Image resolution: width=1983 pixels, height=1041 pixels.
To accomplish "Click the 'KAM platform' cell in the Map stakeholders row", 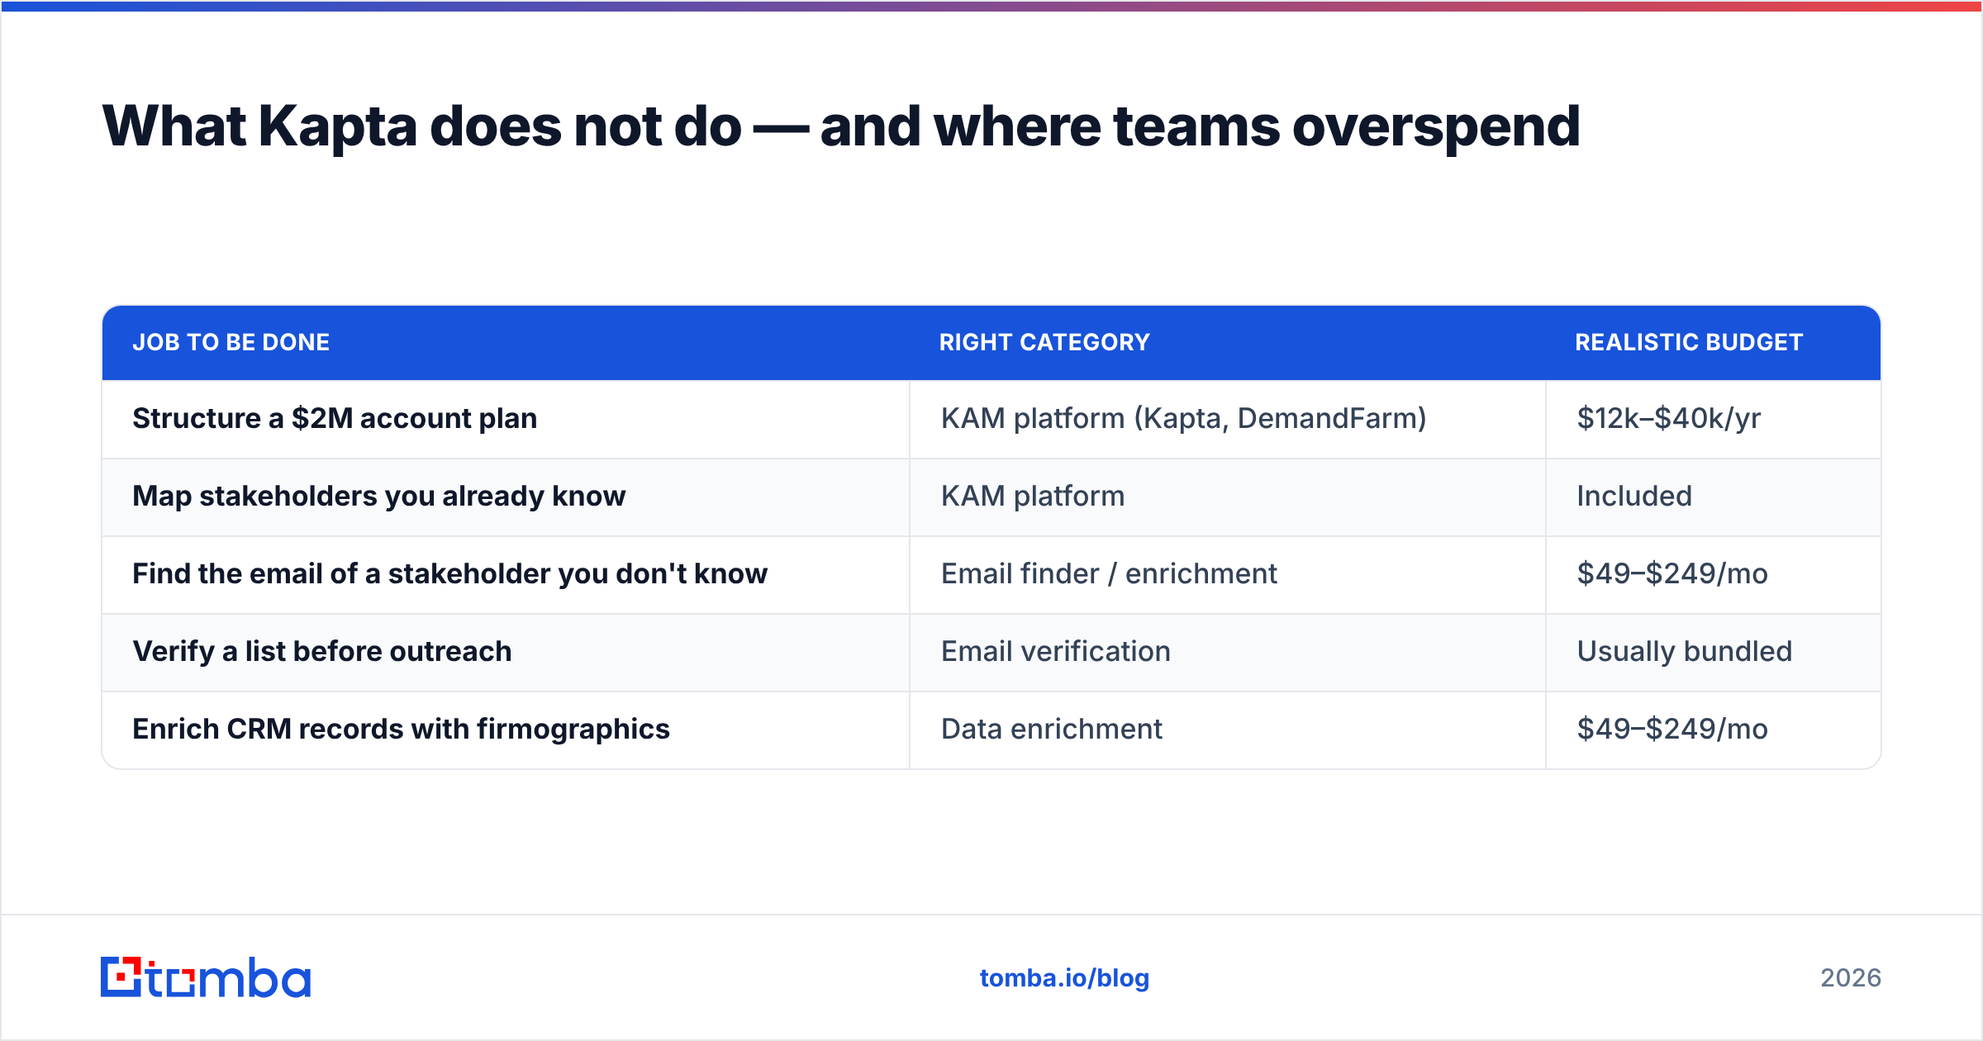I will tap(1228, 497).
